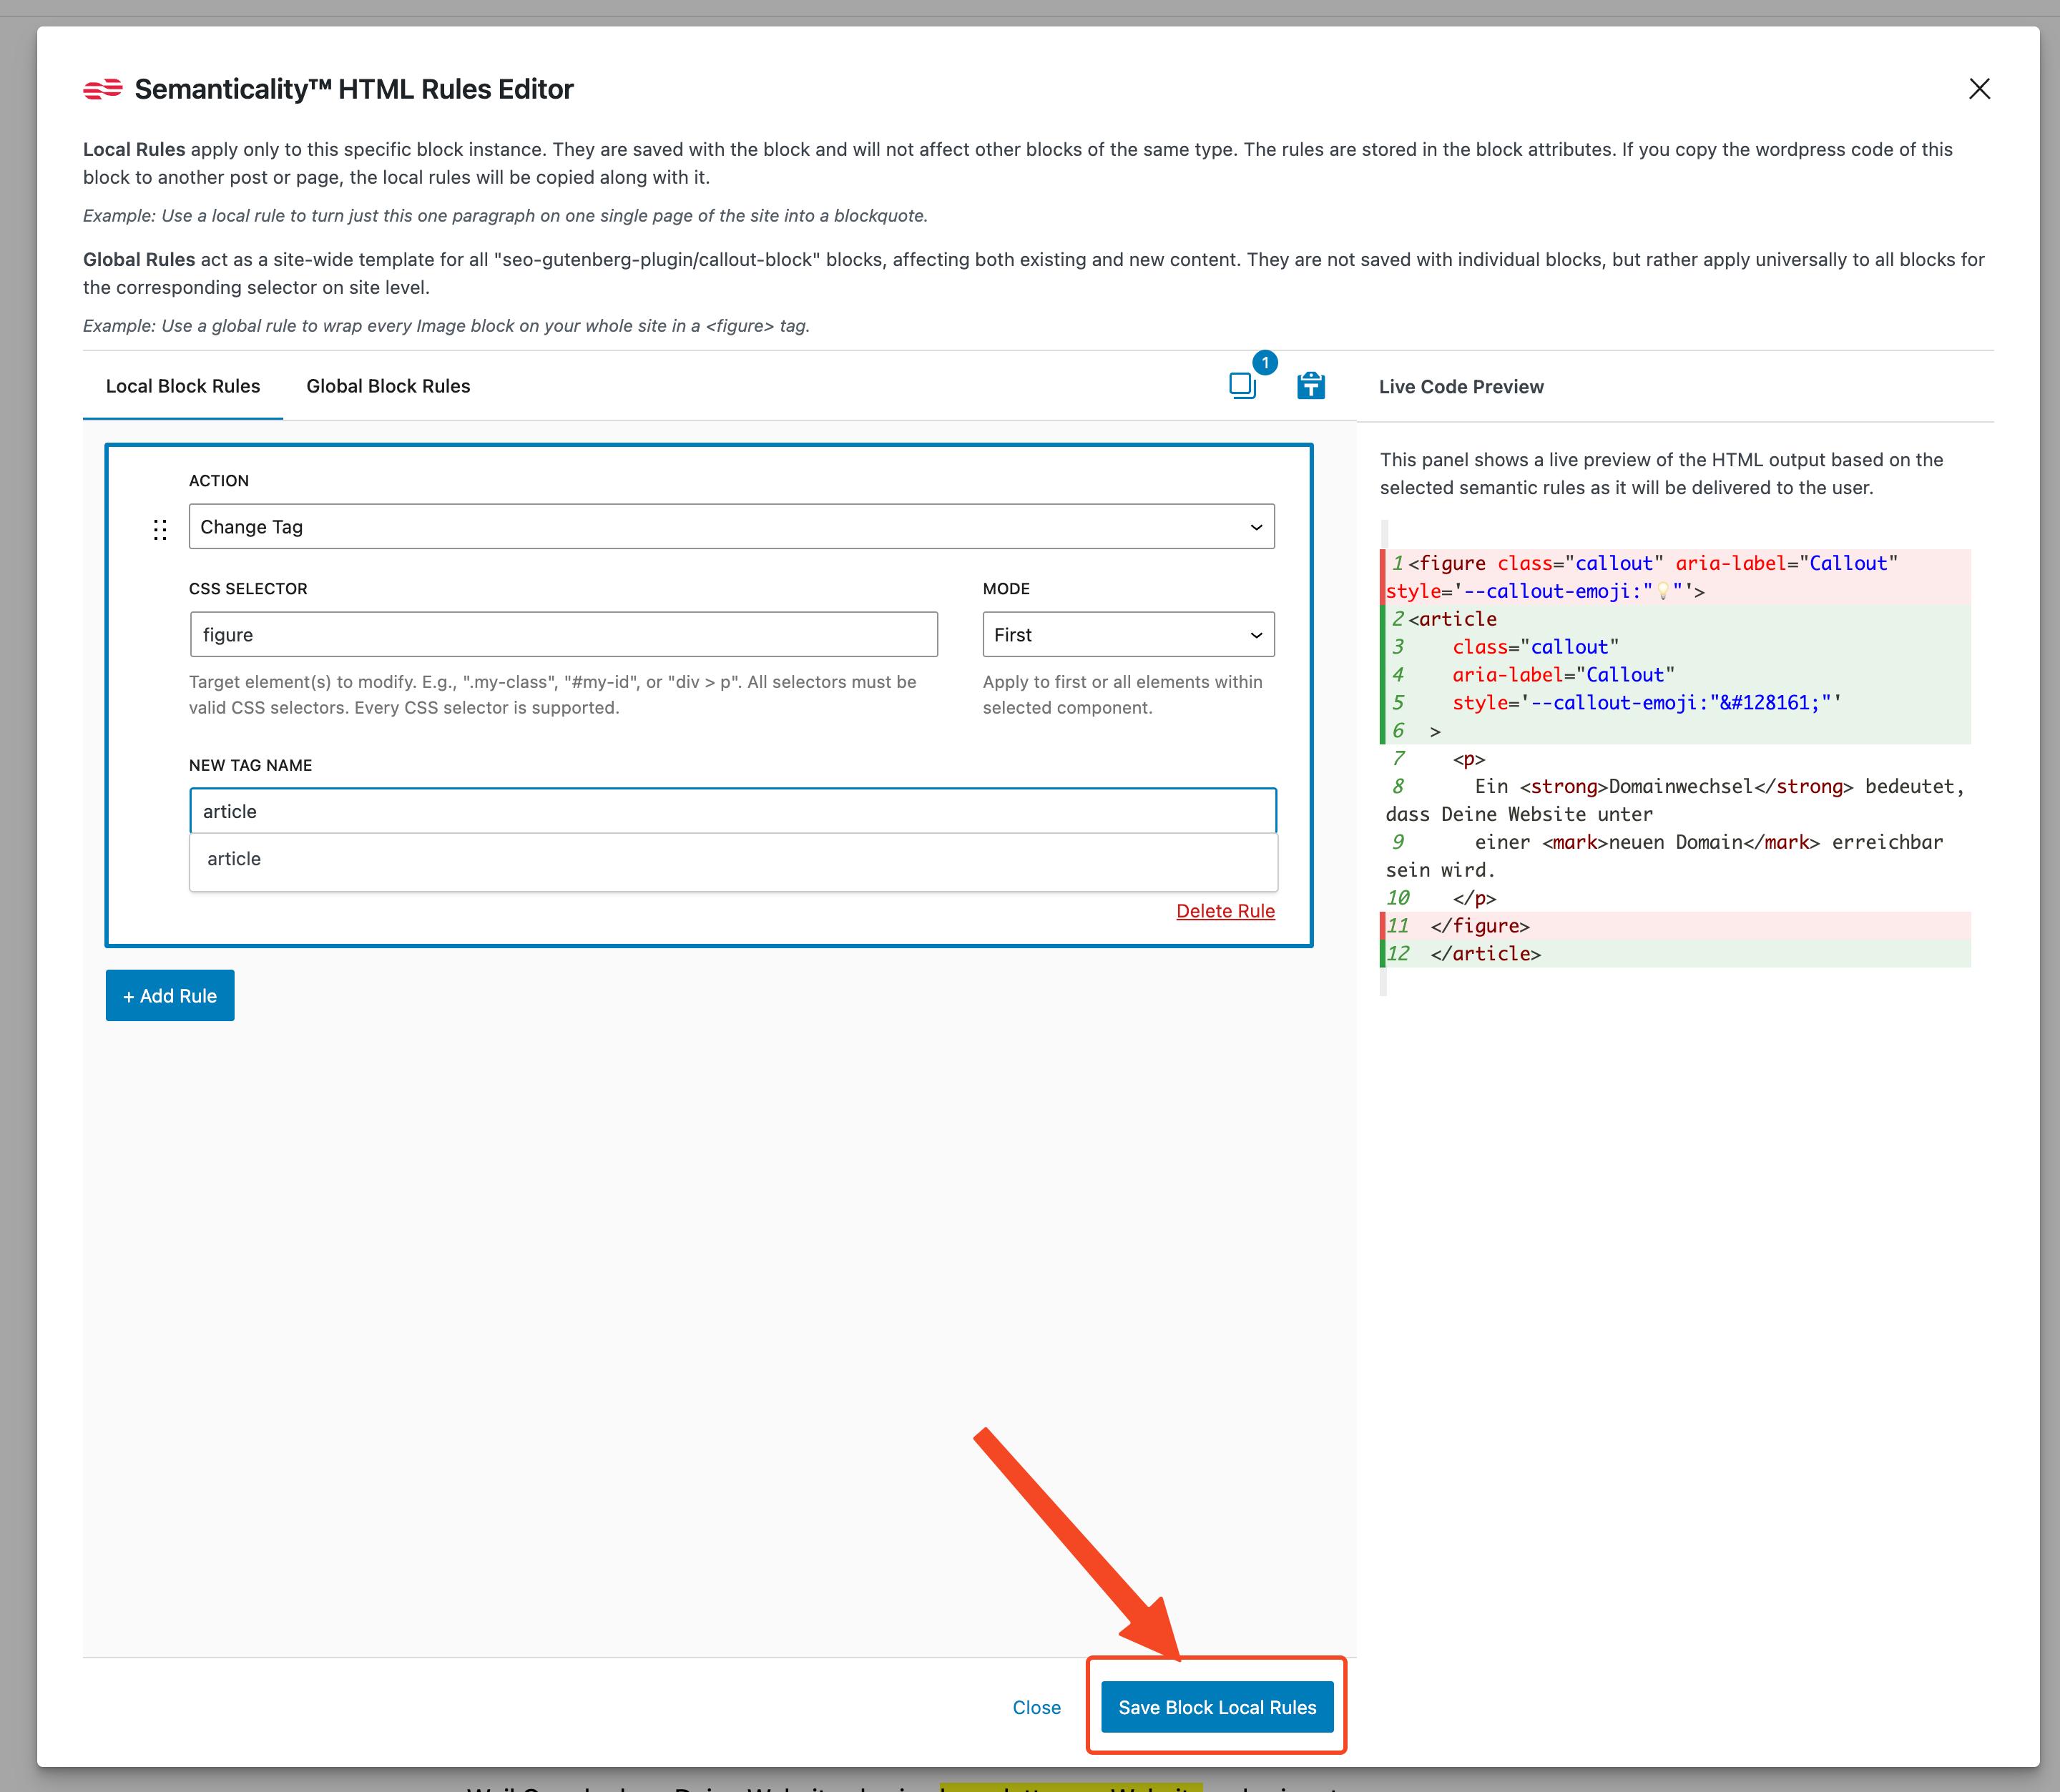Viewport: 2060px width, 1792px height.
Task: Click the Close link beside Save button
Action: 1036,1707
